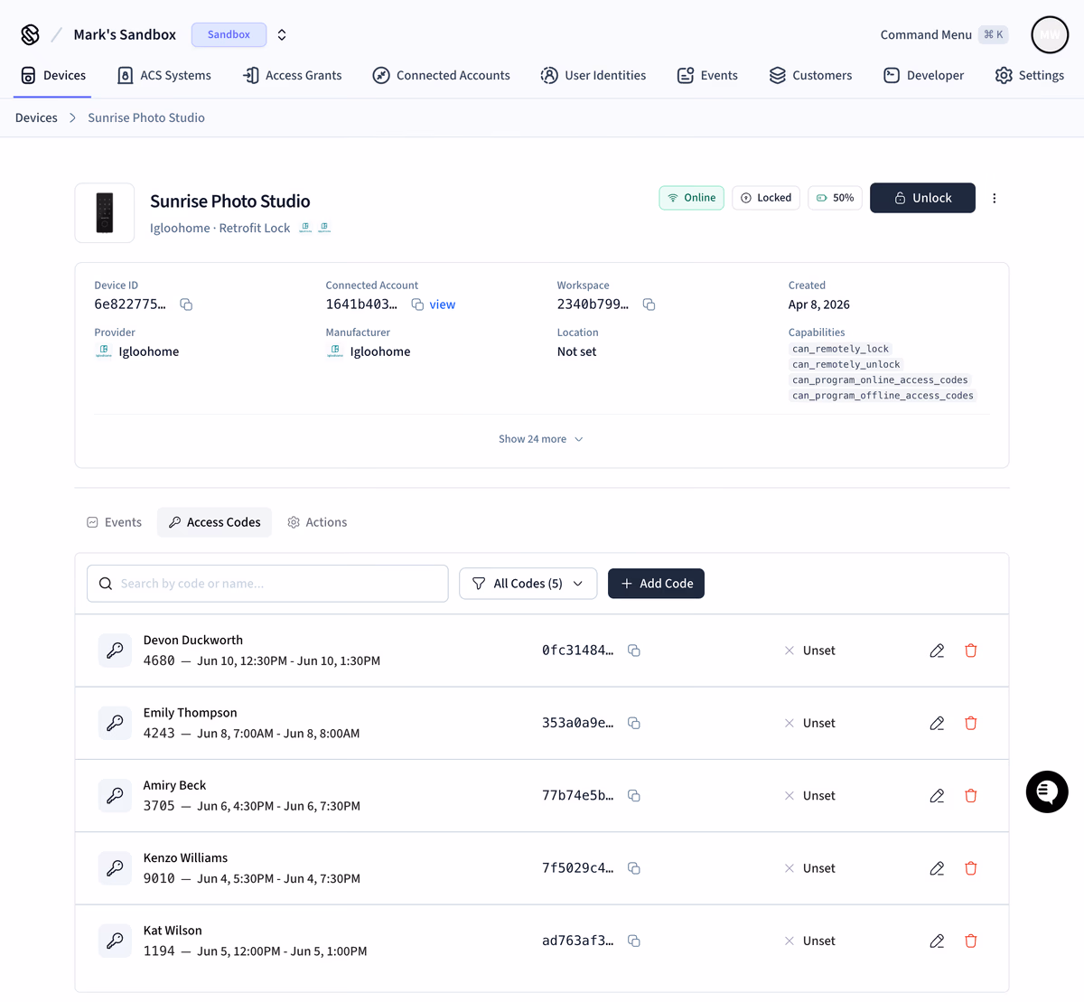Click the Igloohome manufacturer value
This screenshot has width=1084, height=1002.
click(369, 351)
